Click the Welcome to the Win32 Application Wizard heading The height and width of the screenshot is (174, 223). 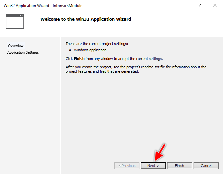click(86, 19)
